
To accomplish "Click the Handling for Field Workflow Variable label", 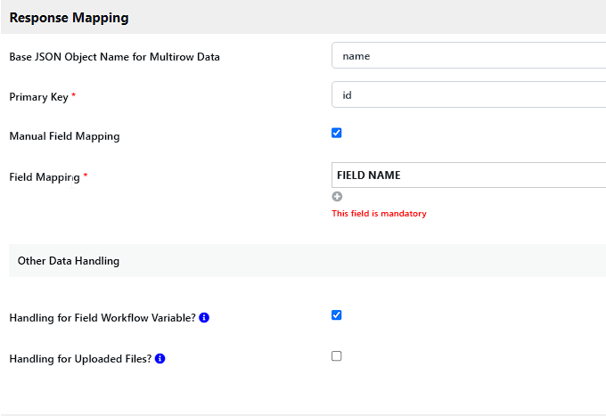I will coord(102,318).
